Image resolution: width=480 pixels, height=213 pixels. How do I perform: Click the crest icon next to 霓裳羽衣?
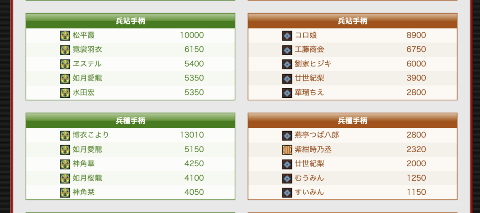[x=65, y=50]
